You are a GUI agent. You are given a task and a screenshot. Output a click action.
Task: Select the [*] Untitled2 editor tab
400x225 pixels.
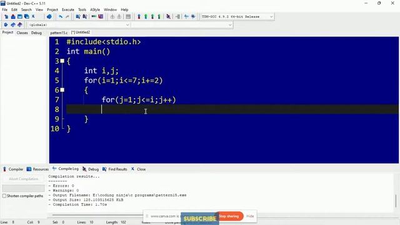[x=81, y=32]
